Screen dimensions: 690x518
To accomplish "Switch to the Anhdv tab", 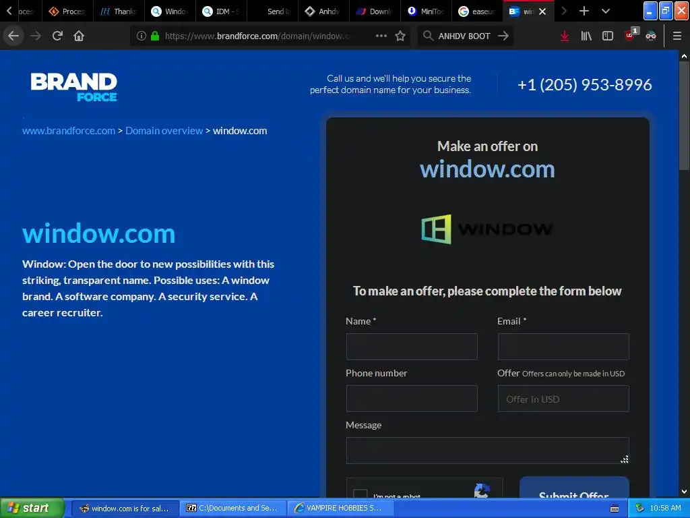I will tap(323, 11).
